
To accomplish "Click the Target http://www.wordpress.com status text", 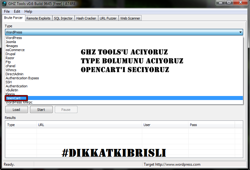I will (x=172, y=164).
